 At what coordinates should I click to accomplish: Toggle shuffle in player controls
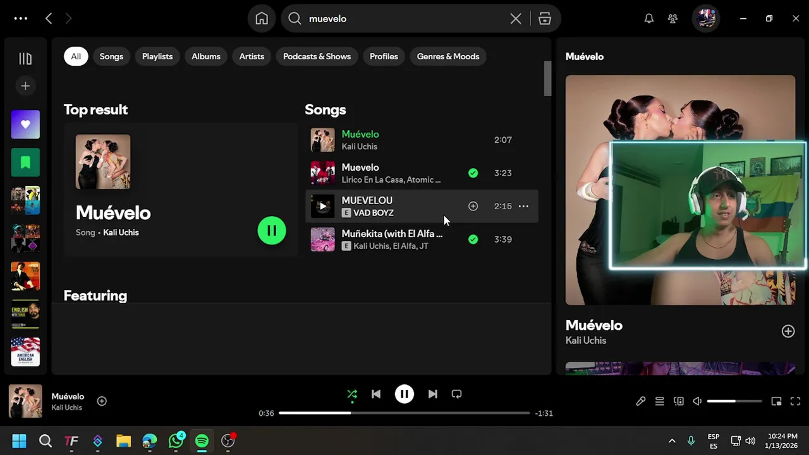(352, 394)
